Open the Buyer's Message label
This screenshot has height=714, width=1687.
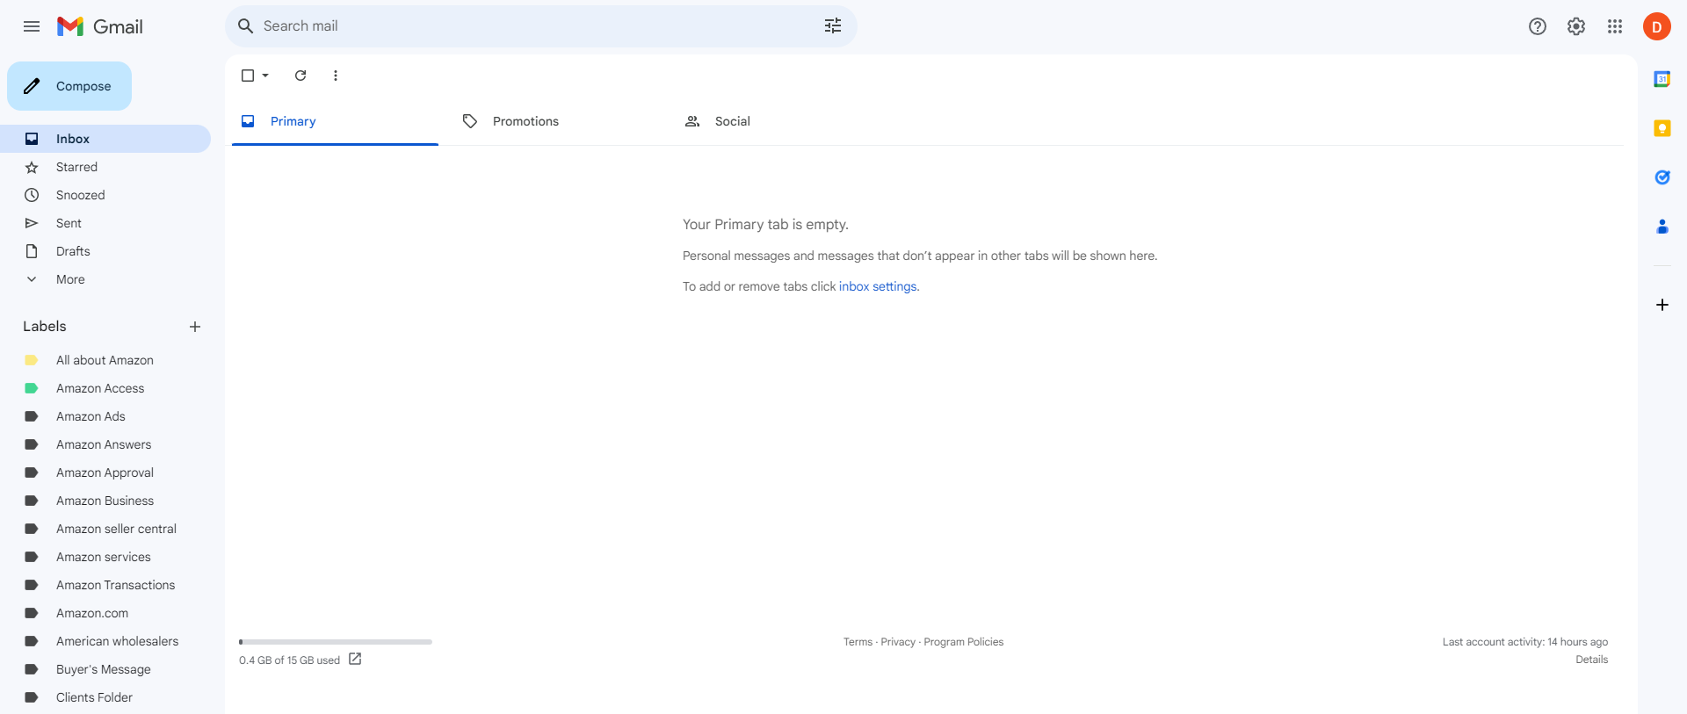[105, 669]
